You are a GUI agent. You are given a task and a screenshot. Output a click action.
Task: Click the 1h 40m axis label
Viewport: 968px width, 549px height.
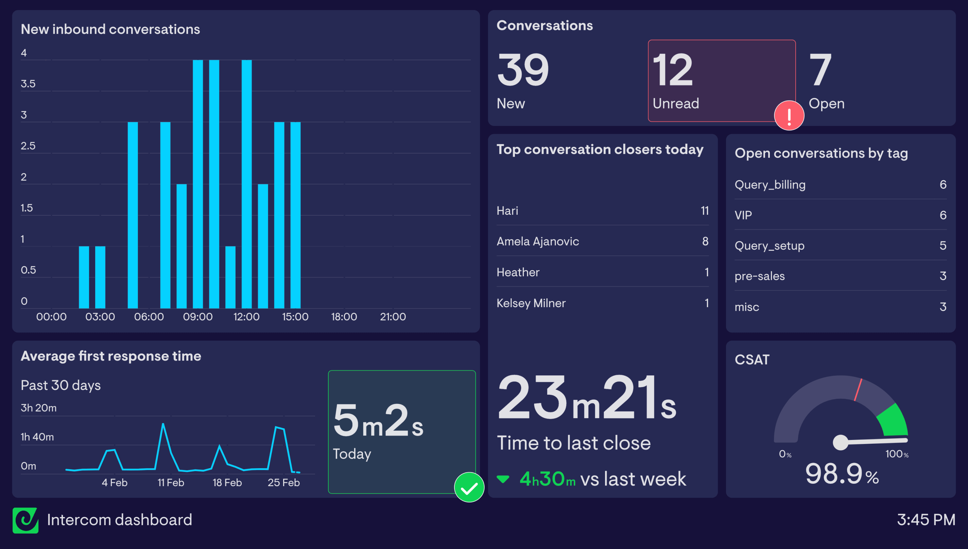click(37, 437)
